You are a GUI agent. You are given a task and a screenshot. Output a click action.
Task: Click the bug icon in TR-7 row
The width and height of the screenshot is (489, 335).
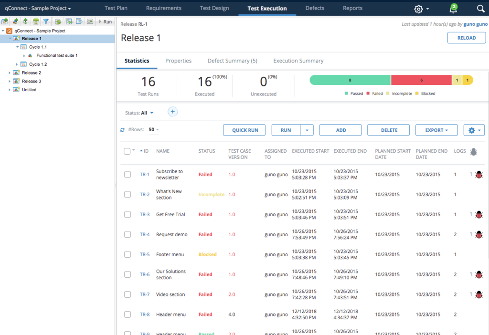(x=479, y=294)
